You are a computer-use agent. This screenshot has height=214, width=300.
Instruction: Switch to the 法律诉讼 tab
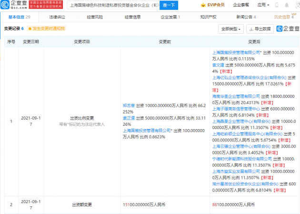[57, 17]
